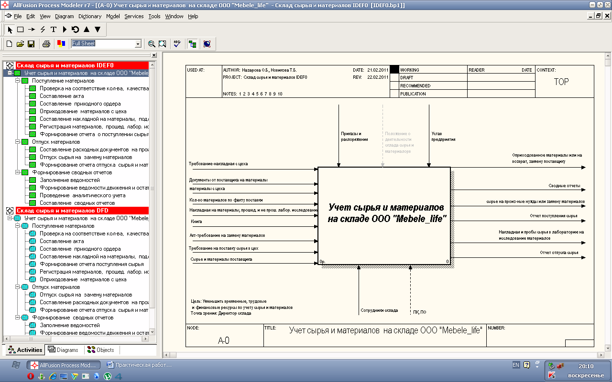Click the 'Приказы и распоряжения' control label
The width and height of the screenshot is (612, 382).
coord(354,137)
